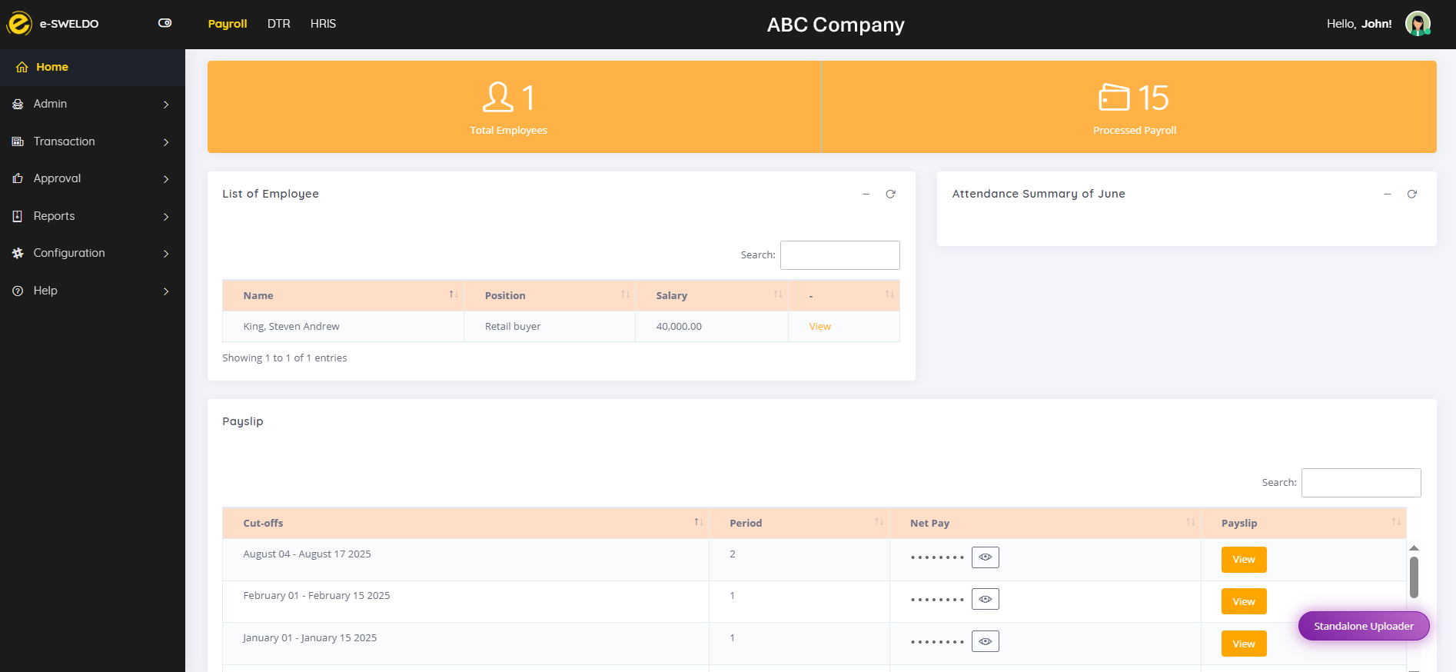View King, Steven Andrew's details
The image size is (1456, 672).
[x=819, y=327]
